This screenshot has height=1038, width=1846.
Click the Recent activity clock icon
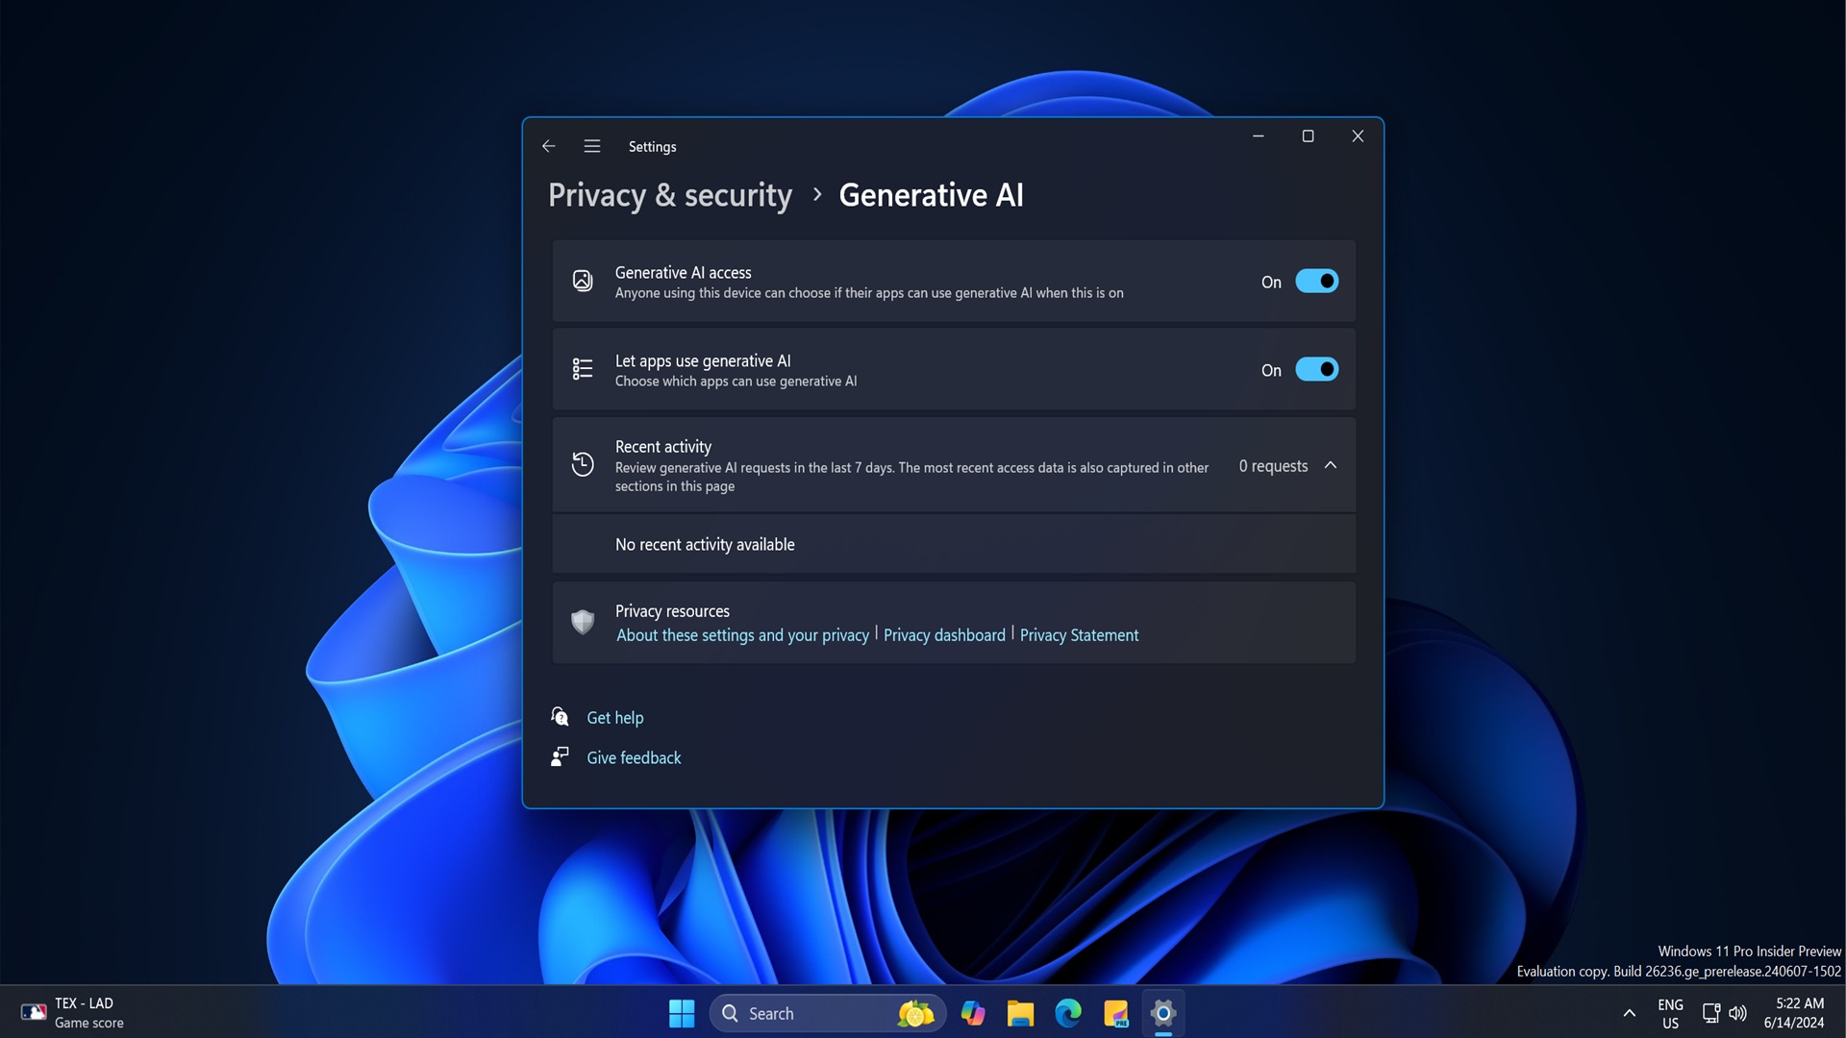(582, 465)
